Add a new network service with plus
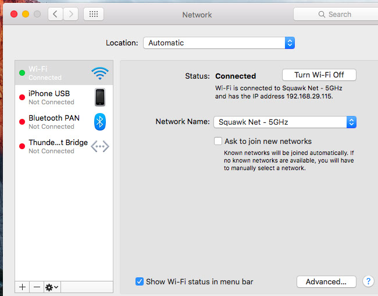 (22, 287)
